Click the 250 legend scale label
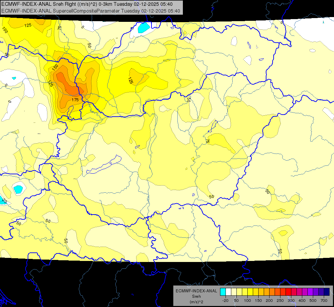Viewport: 334px width, 307px height. [x=280, y=301]
